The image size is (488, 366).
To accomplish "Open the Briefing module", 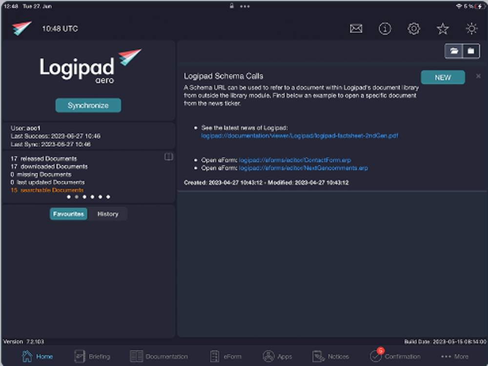I will coord(92,356).
